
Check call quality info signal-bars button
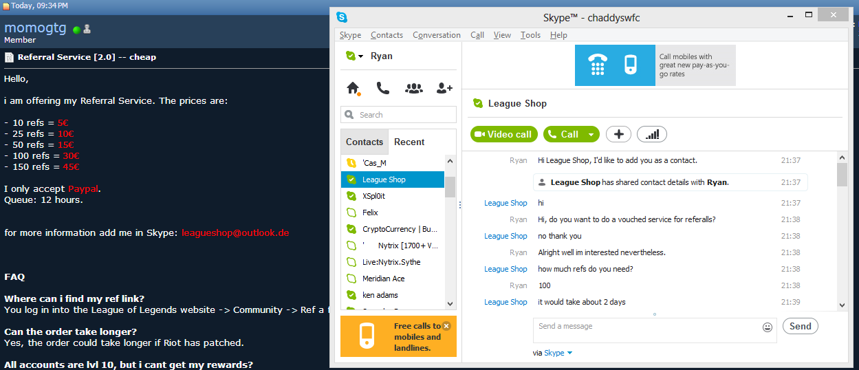[652, 134]
